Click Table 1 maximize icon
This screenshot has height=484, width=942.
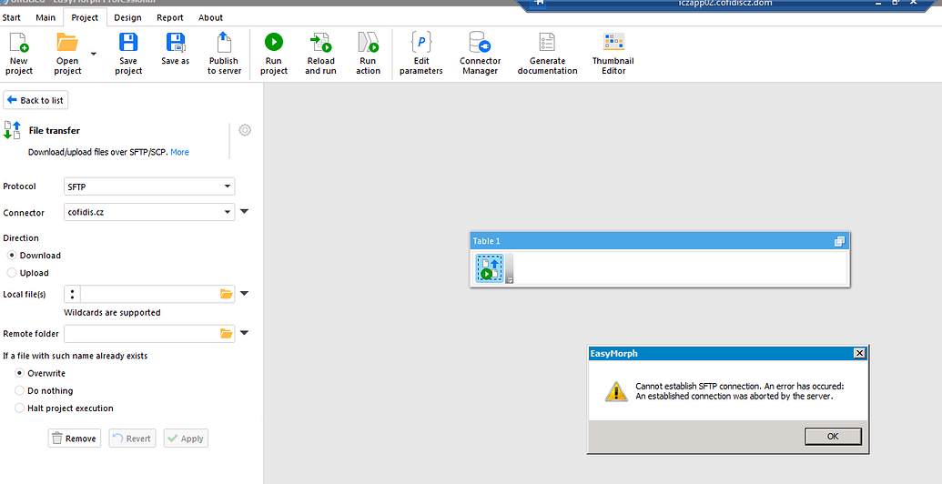click(x=839, y=241)
